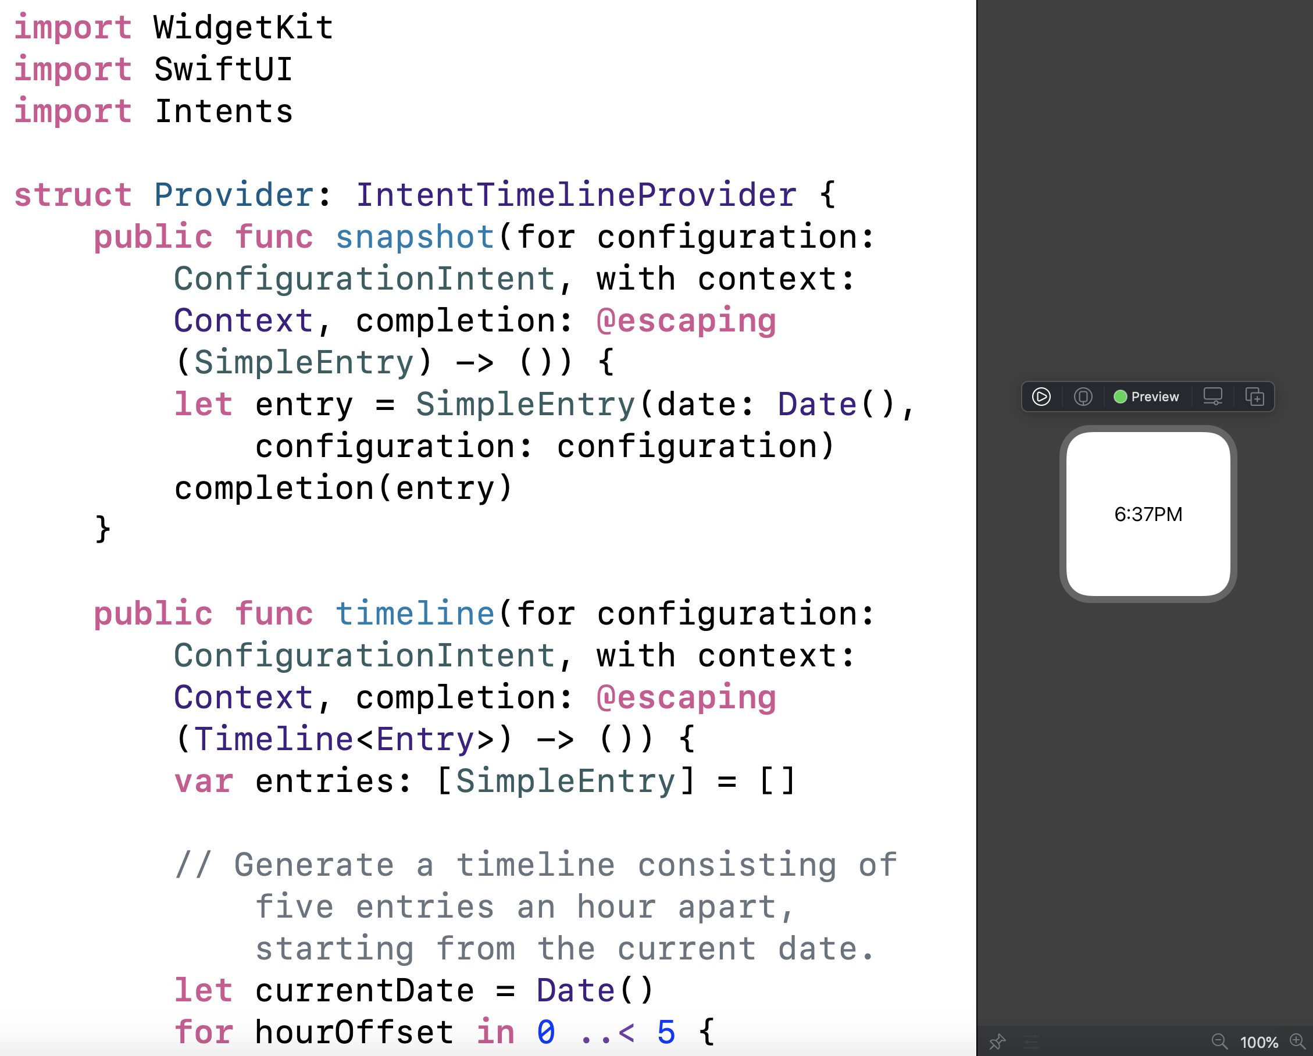Screen dimensions: 1313x1056
Task: Click the 'Intents' import name
Action: click(x=223, y=111)
